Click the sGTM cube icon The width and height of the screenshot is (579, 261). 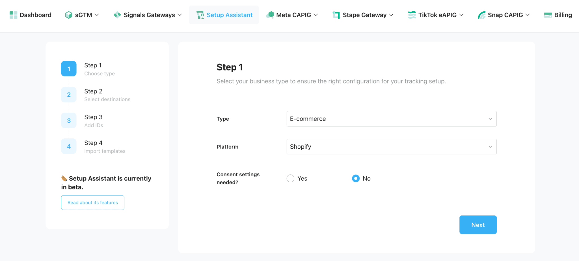click(68, 15)
